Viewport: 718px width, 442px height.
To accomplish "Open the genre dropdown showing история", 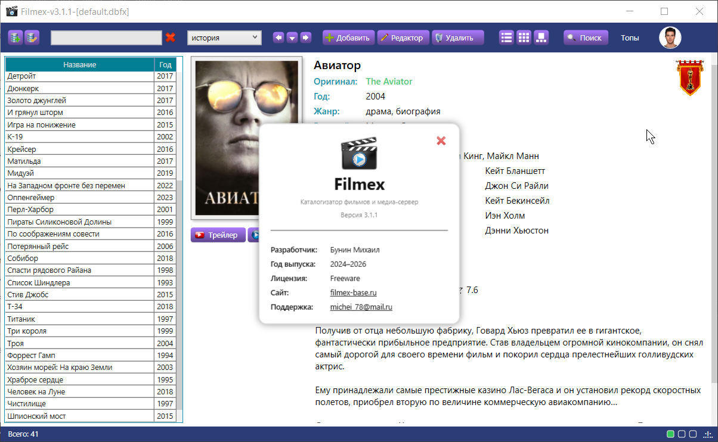I will [x=224, y=38].
